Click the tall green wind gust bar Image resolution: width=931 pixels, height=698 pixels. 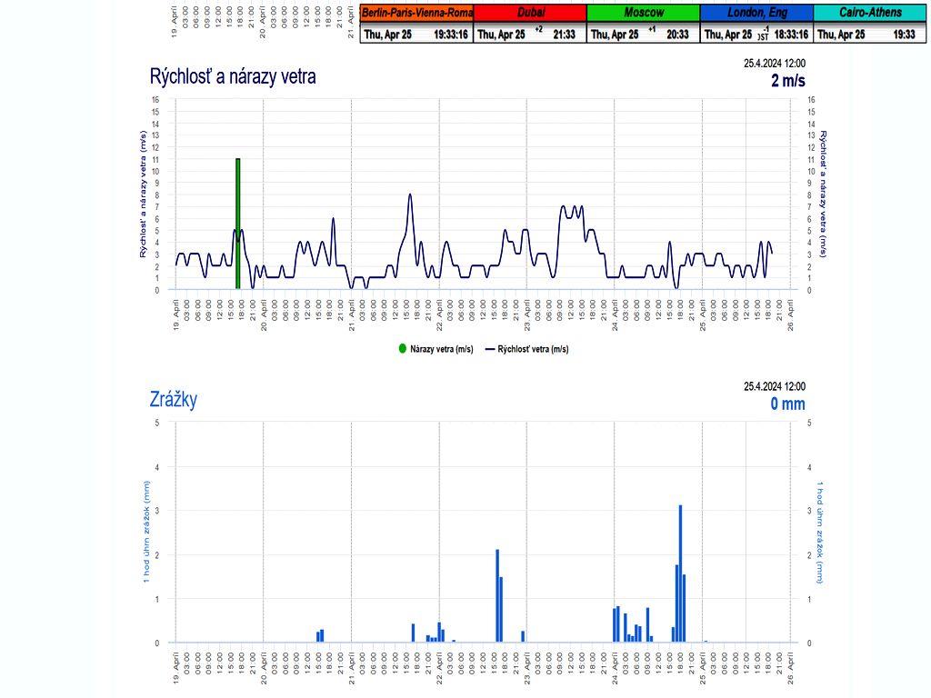(238, 223)
